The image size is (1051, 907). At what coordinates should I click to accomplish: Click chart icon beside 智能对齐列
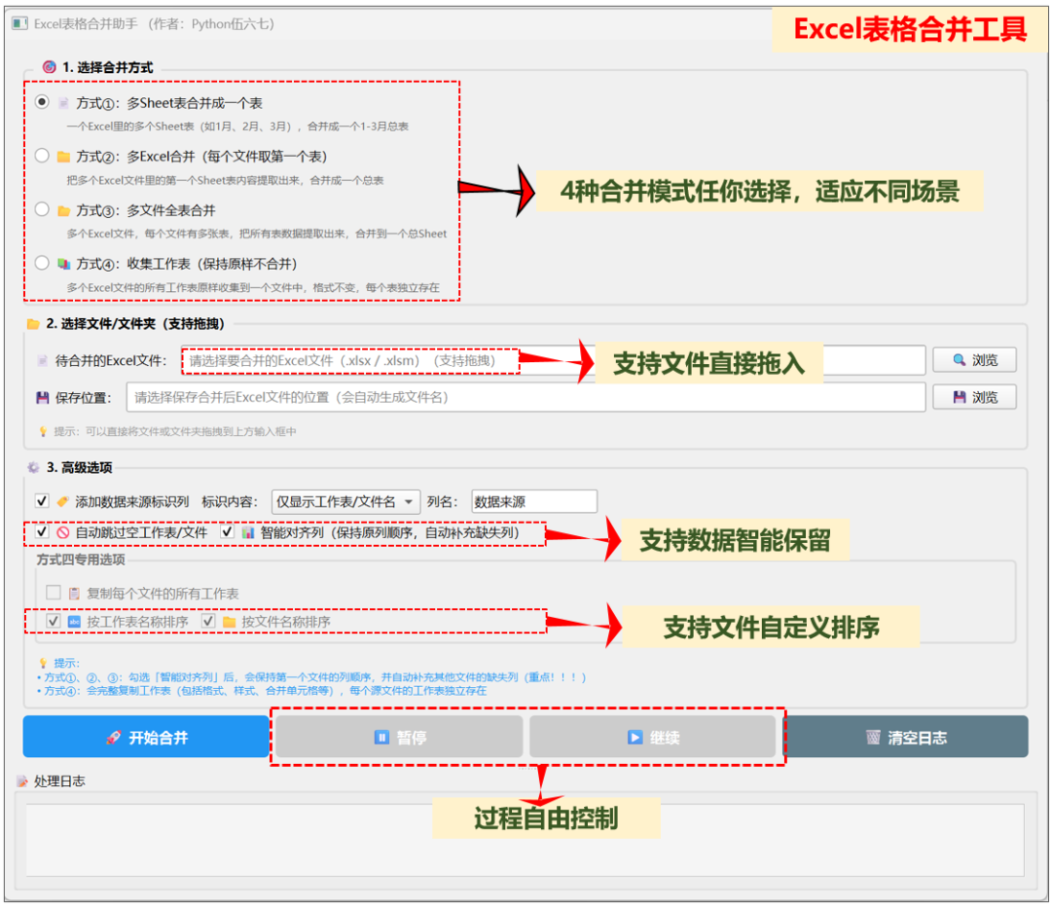pyautogui.click(x=248, y=532)
